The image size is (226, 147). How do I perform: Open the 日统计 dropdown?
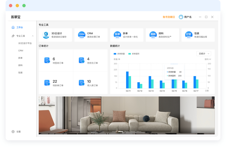[x=204, y=54]
